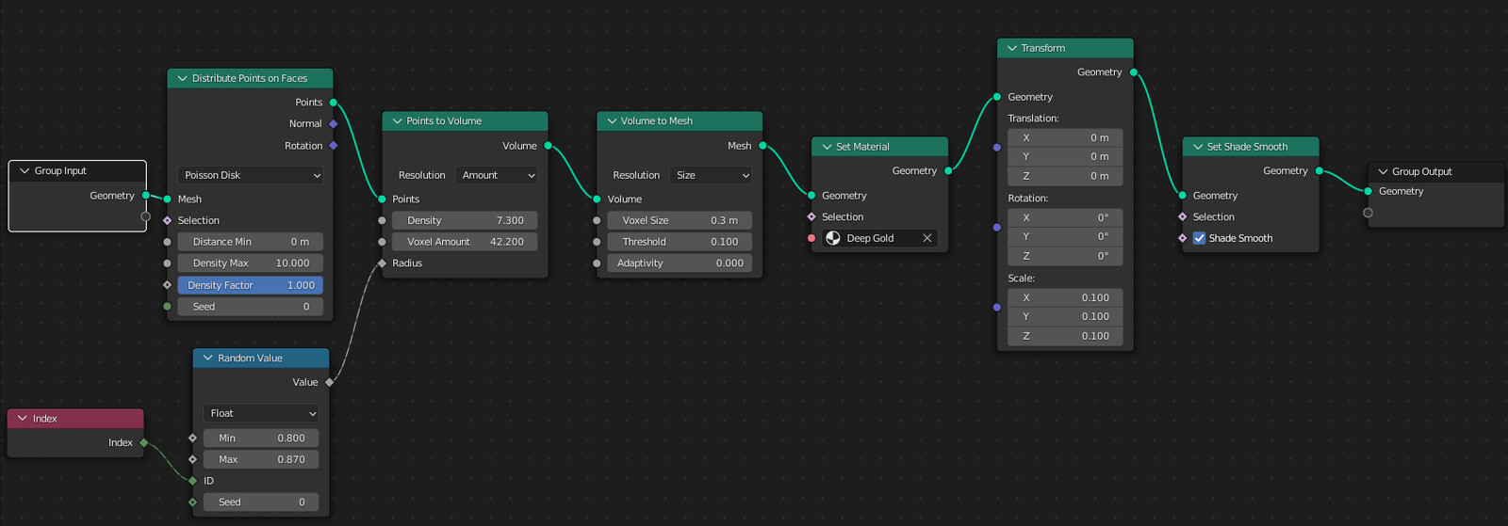Click the Transform Geometry input socket
This screenshot has width=1508, height=526.
tap(997, 97)
